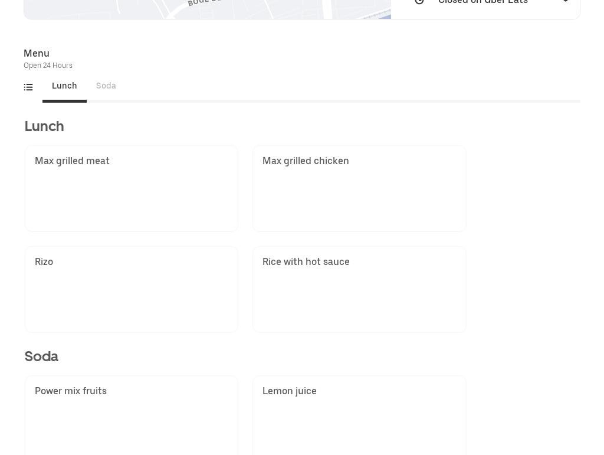604x455 pixels.
Task: Open Rice with hot sauce item
Action: point(359,289)
